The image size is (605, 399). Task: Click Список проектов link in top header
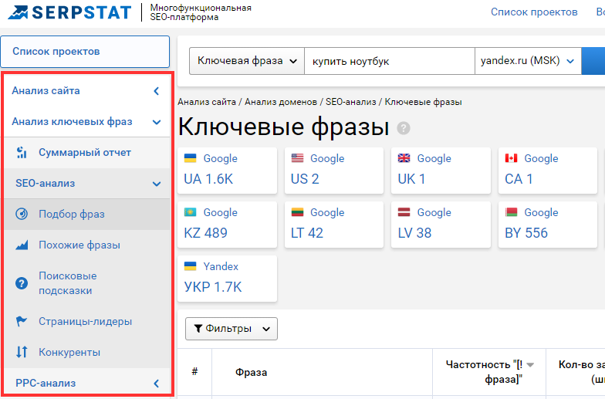(534, 12)
